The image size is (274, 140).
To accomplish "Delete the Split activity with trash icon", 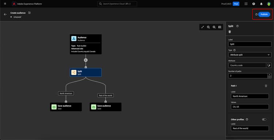I will (x=230, y=32).
